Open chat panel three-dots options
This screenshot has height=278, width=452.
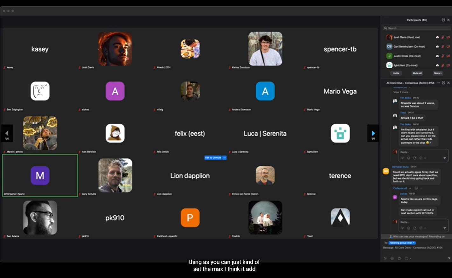[x=438, y=83]
